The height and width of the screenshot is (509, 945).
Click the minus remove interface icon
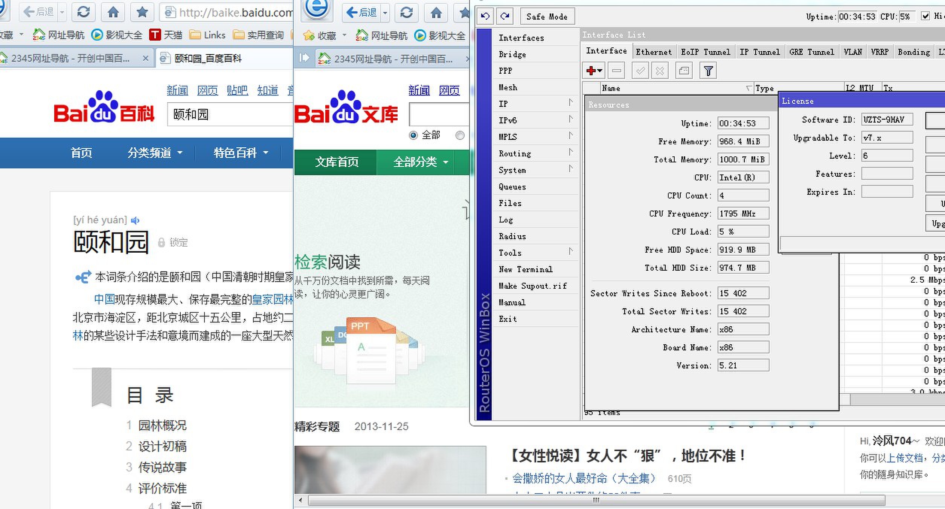click(616, 70)
